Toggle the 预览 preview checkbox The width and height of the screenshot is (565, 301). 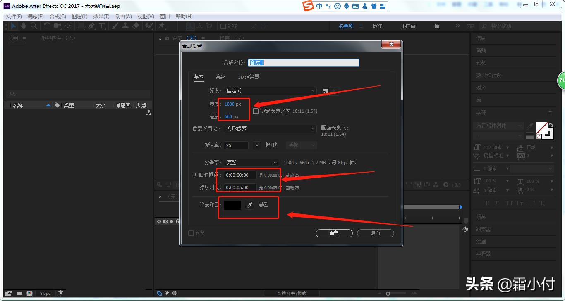point(191,233)
